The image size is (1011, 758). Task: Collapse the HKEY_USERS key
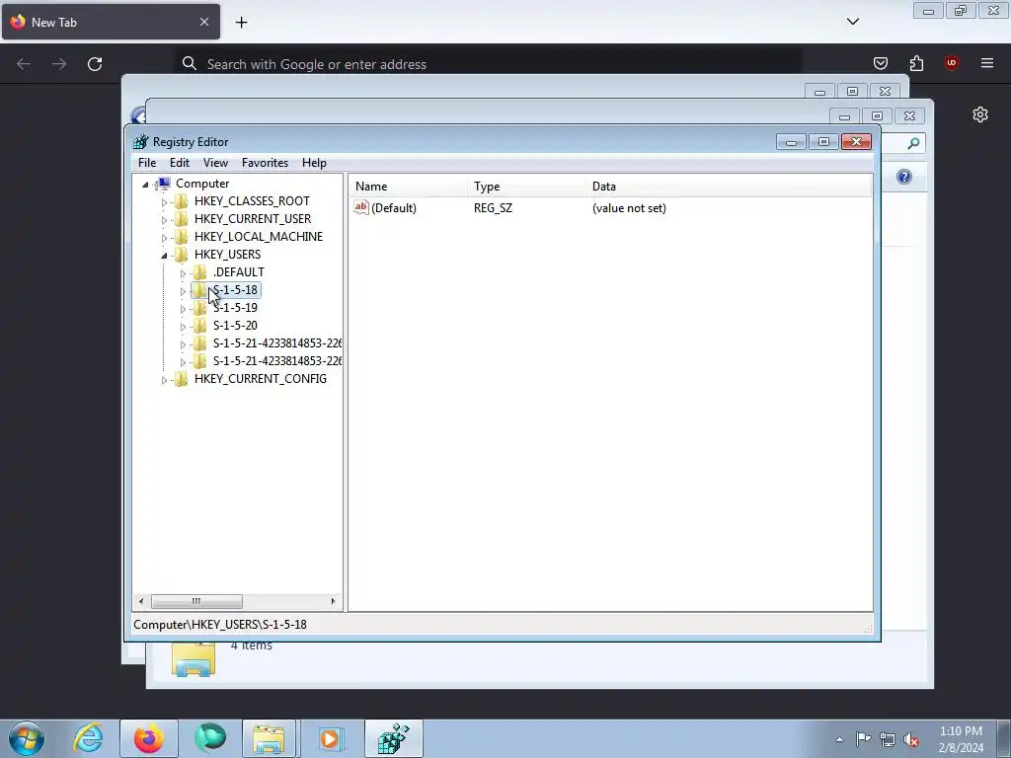pyautogui.click(x=165, y=256)
